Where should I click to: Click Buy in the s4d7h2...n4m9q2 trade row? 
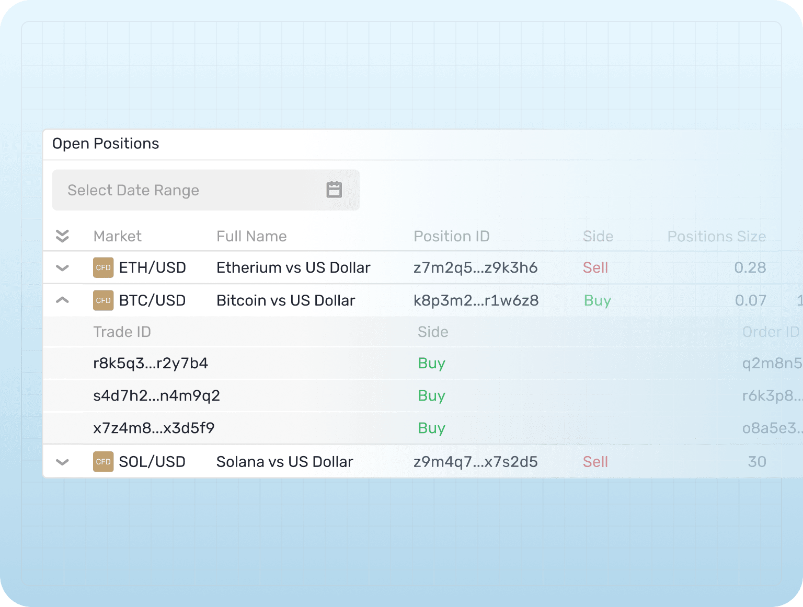pyautogui.click(x=431, y=395)
